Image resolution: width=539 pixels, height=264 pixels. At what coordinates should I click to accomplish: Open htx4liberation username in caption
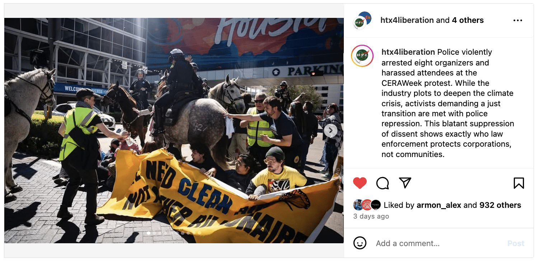(x=408, y=52)
